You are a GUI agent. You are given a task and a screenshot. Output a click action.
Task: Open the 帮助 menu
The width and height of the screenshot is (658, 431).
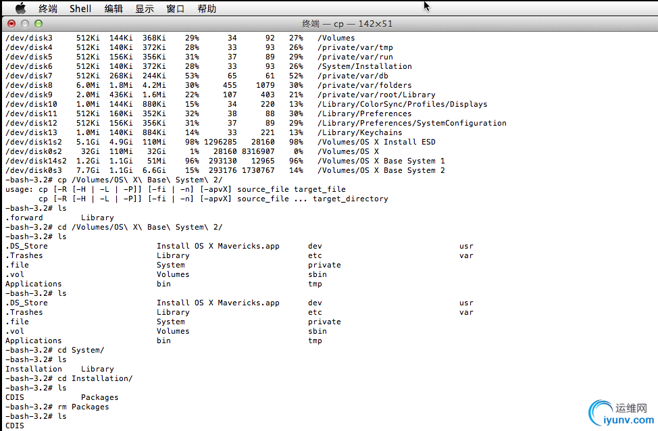coord(207,8)
